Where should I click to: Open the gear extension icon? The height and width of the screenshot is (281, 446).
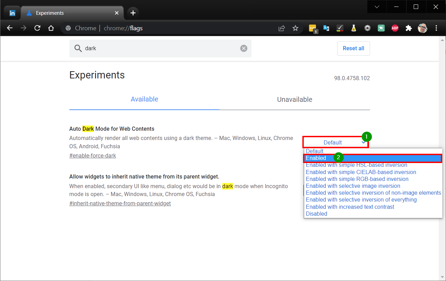click(x=367, y=28)
